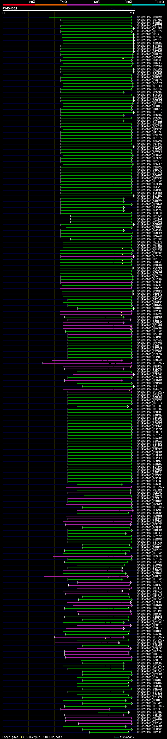The height and width of the screenshot is (739, 167).
Task: Click UniRef100_C3AJG9 label
Action: pyautogui.click(x=150, y=377)
